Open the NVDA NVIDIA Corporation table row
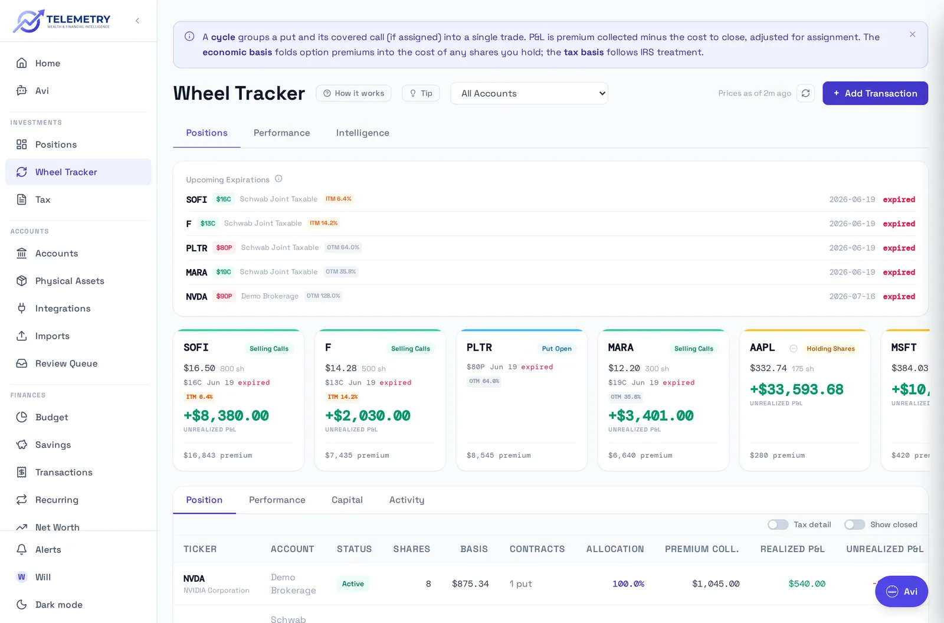 tap(550, 584)
